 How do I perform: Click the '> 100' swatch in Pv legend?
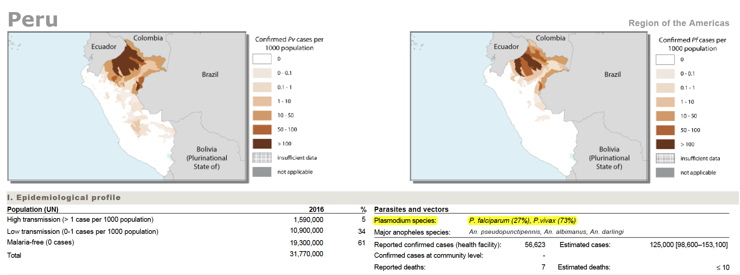(x=262, y=144)
